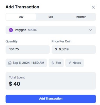
Task: Click the purple Polygon coin icon
Action: 11,30
